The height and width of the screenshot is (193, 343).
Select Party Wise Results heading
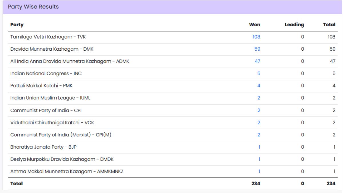33,7
